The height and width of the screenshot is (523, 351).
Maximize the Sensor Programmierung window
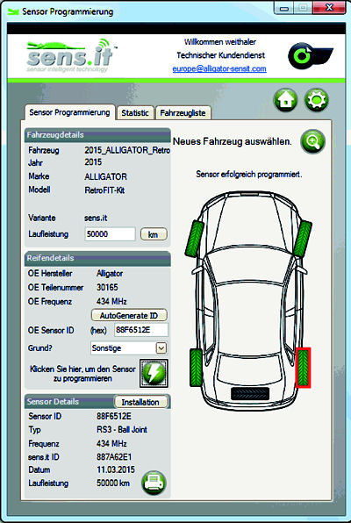coord(304,8)
